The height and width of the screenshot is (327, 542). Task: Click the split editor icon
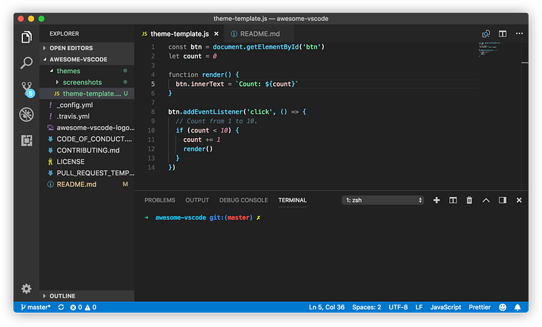pyautogui.click(x=503, y=33)
